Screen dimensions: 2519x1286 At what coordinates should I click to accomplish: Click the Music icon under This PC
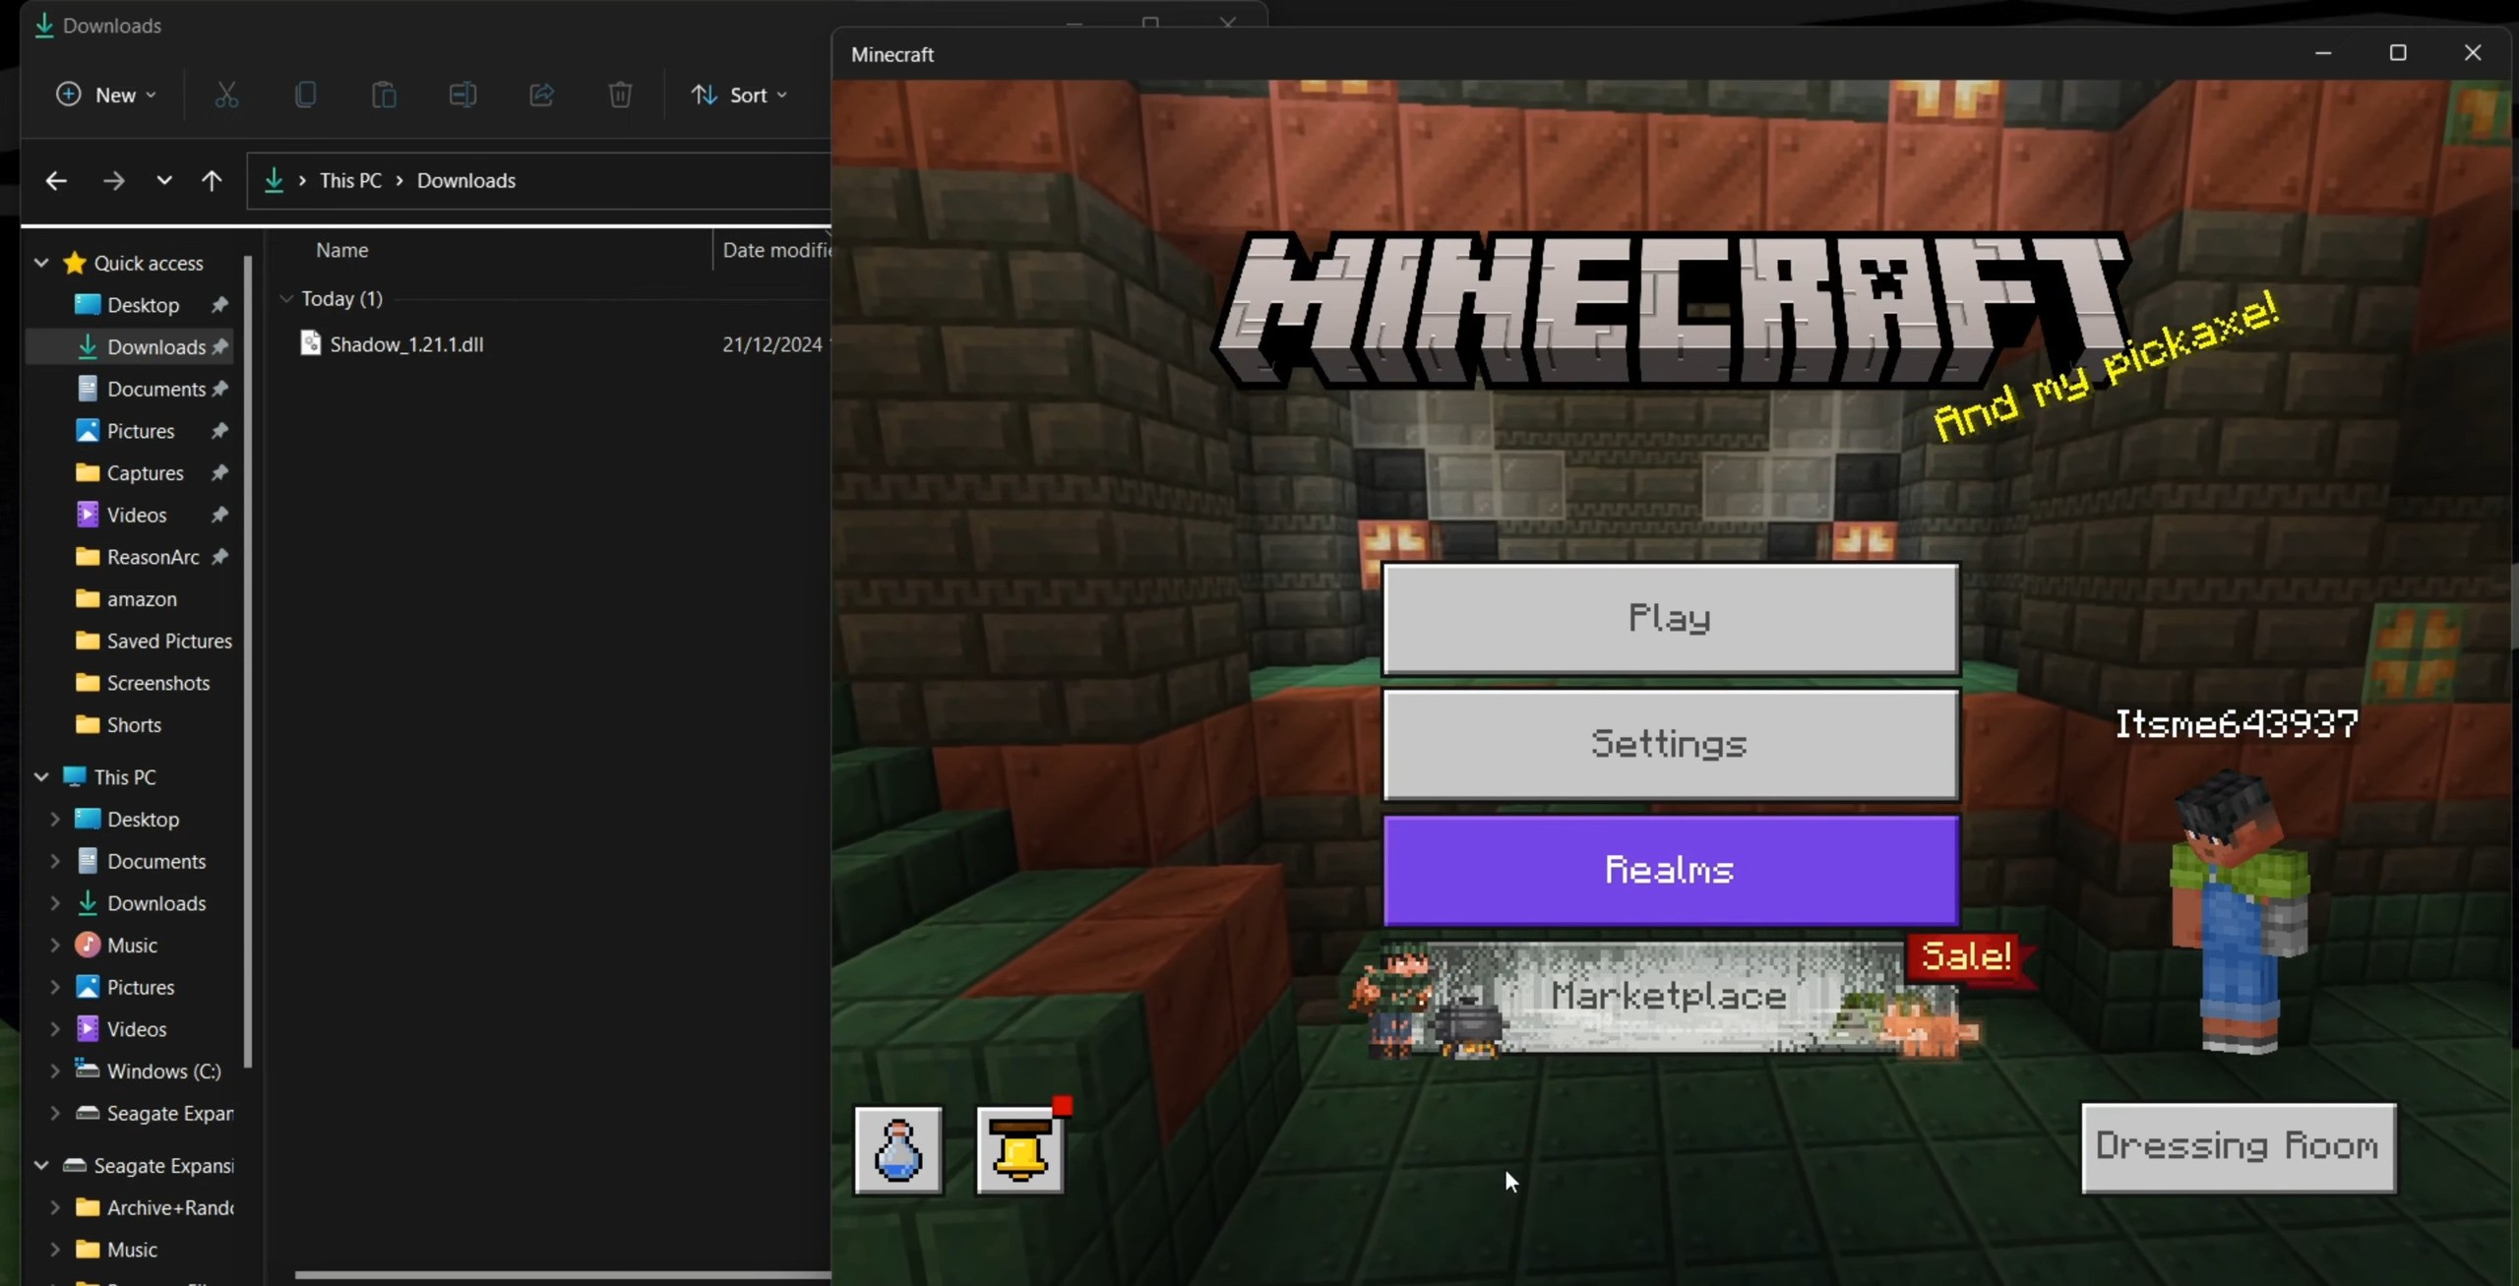(x=88, y=945)
